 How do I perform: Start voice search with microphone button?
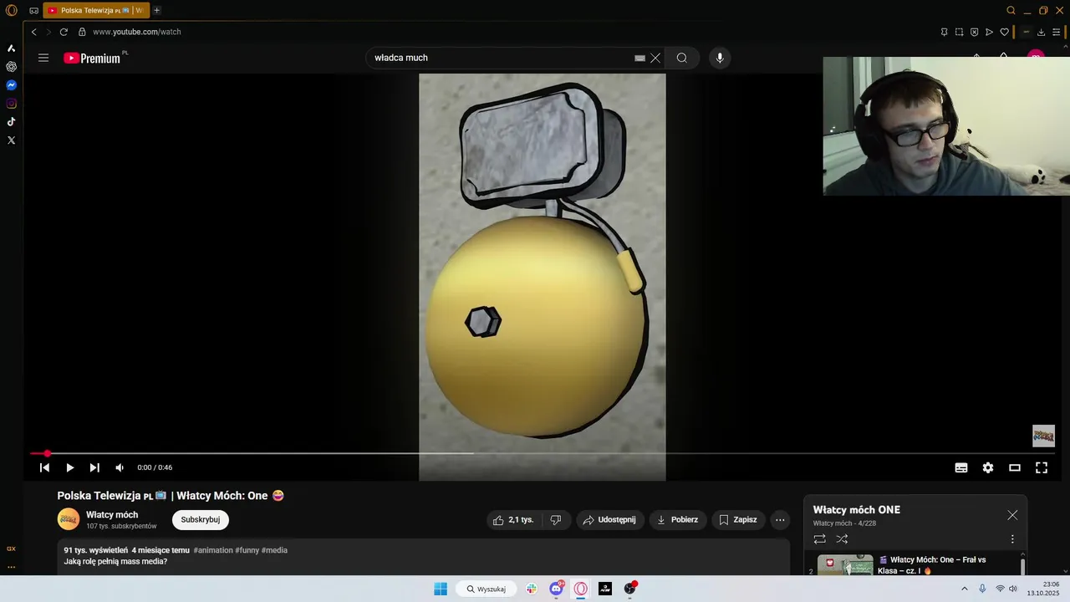720,58
